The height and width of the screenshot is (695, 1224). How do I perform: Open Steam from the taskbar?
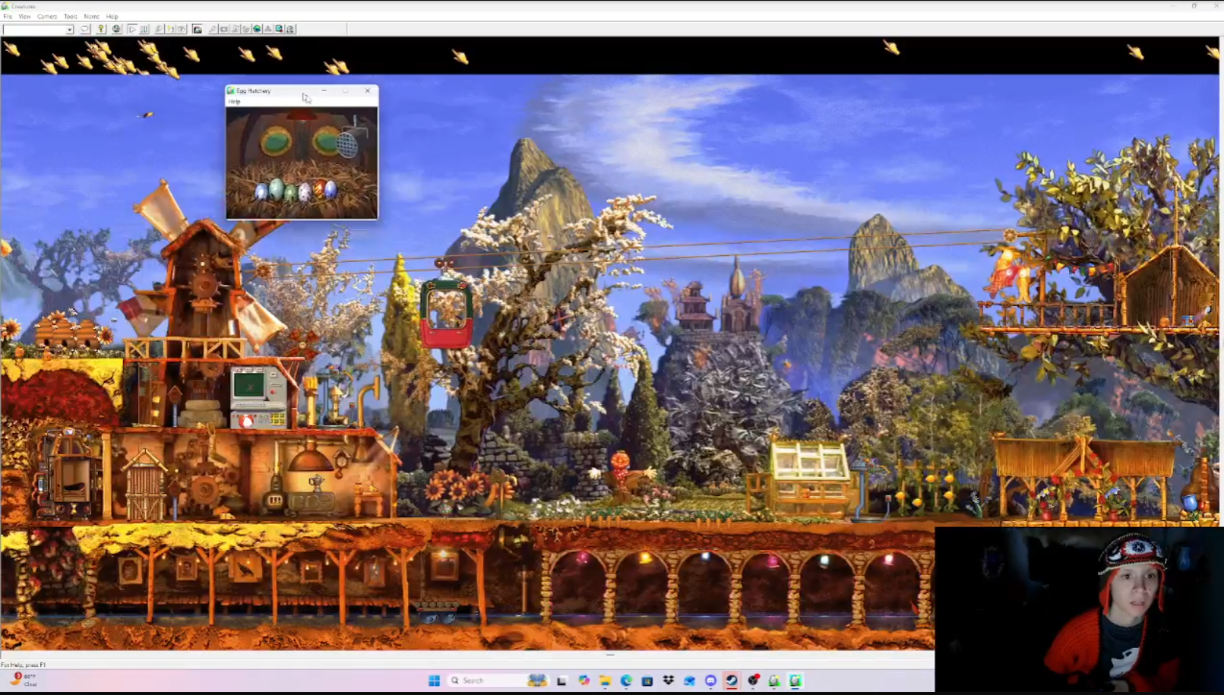point(732,681)
